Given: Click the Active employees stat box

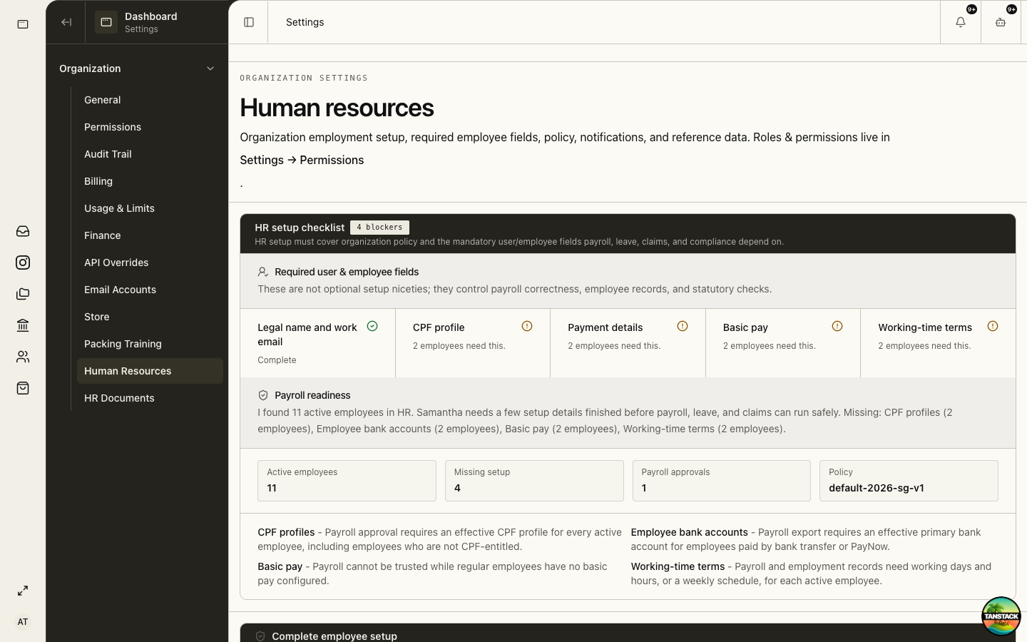Looking at the screenshot, I should point(347,481).
